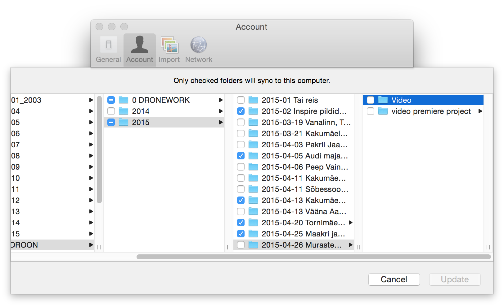Screen dimensions: 504x307
Task: Click the Update button
Action: click(x=455, y=279)
